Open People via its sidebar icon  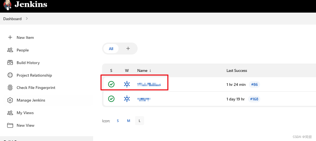[x=10, y=50]
